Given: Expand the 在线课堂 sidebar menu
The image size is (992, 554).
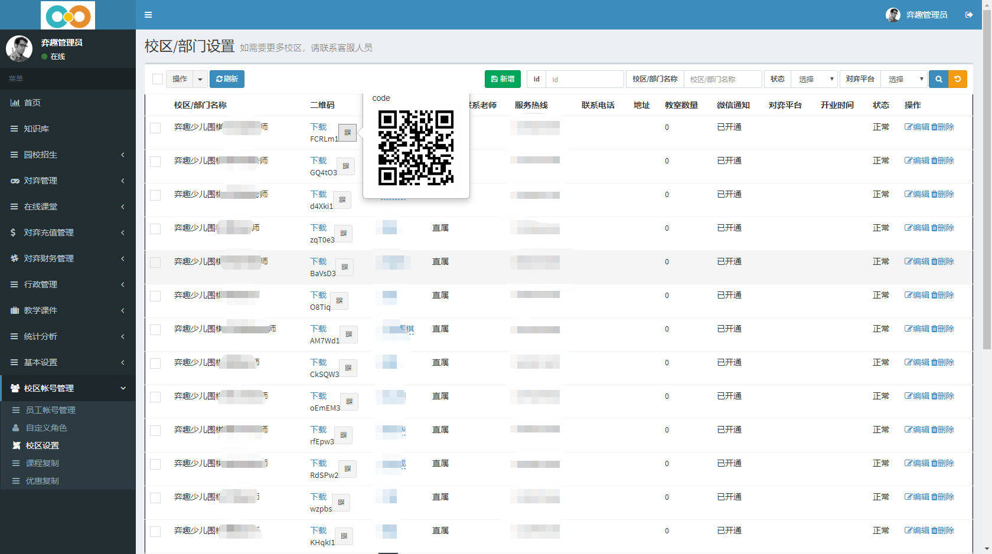Looking at the screenshot, I should tap(68, 206).
